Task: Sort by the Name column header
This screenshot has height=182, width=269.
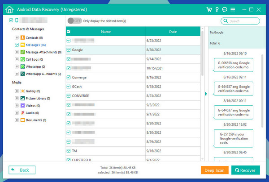Action: point(106,32)
